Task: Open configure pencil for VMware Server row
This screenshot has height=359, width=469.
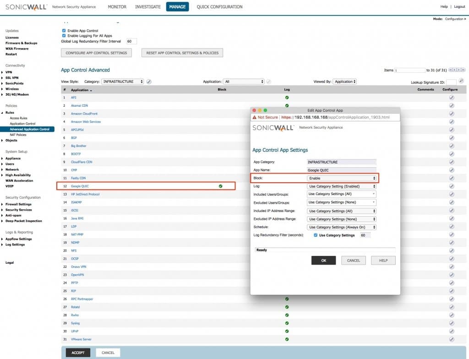Action: 452,339
